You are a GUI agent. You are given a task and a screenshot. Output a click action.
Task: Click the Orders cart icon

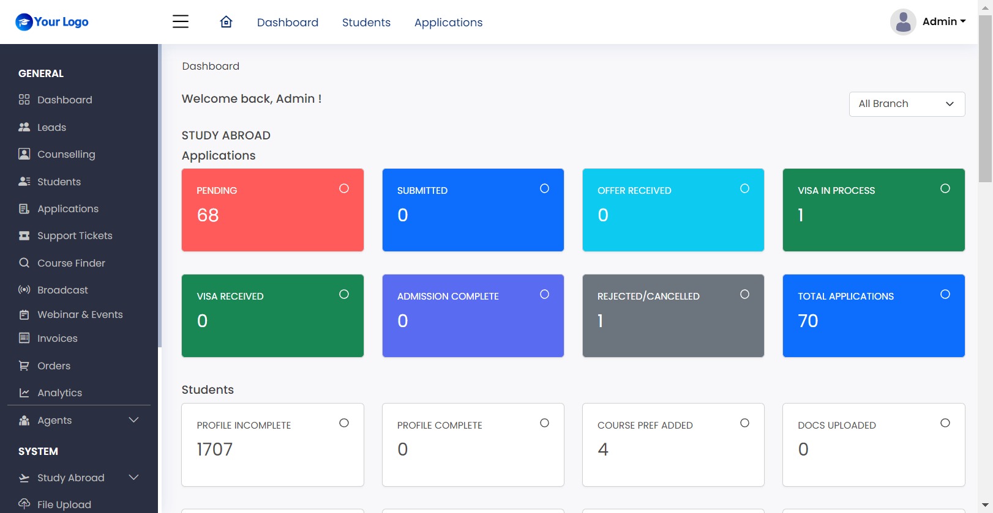(24, 366)
